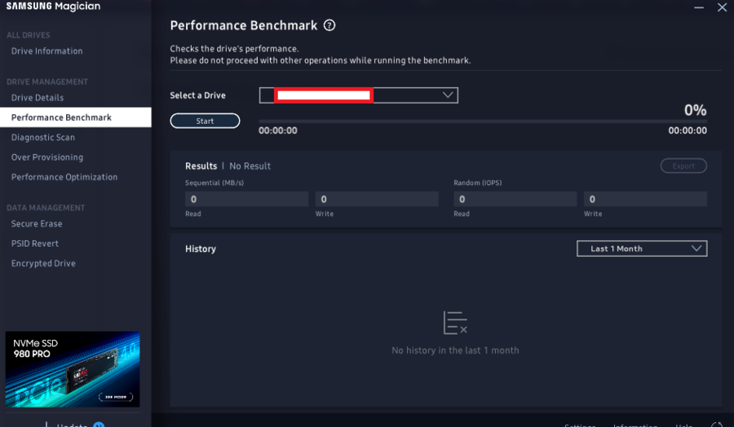Select PSID Revert in sidebar
The width and height of the screenshot is (734, 427).
pyautogui.click(x=35, y=244)
